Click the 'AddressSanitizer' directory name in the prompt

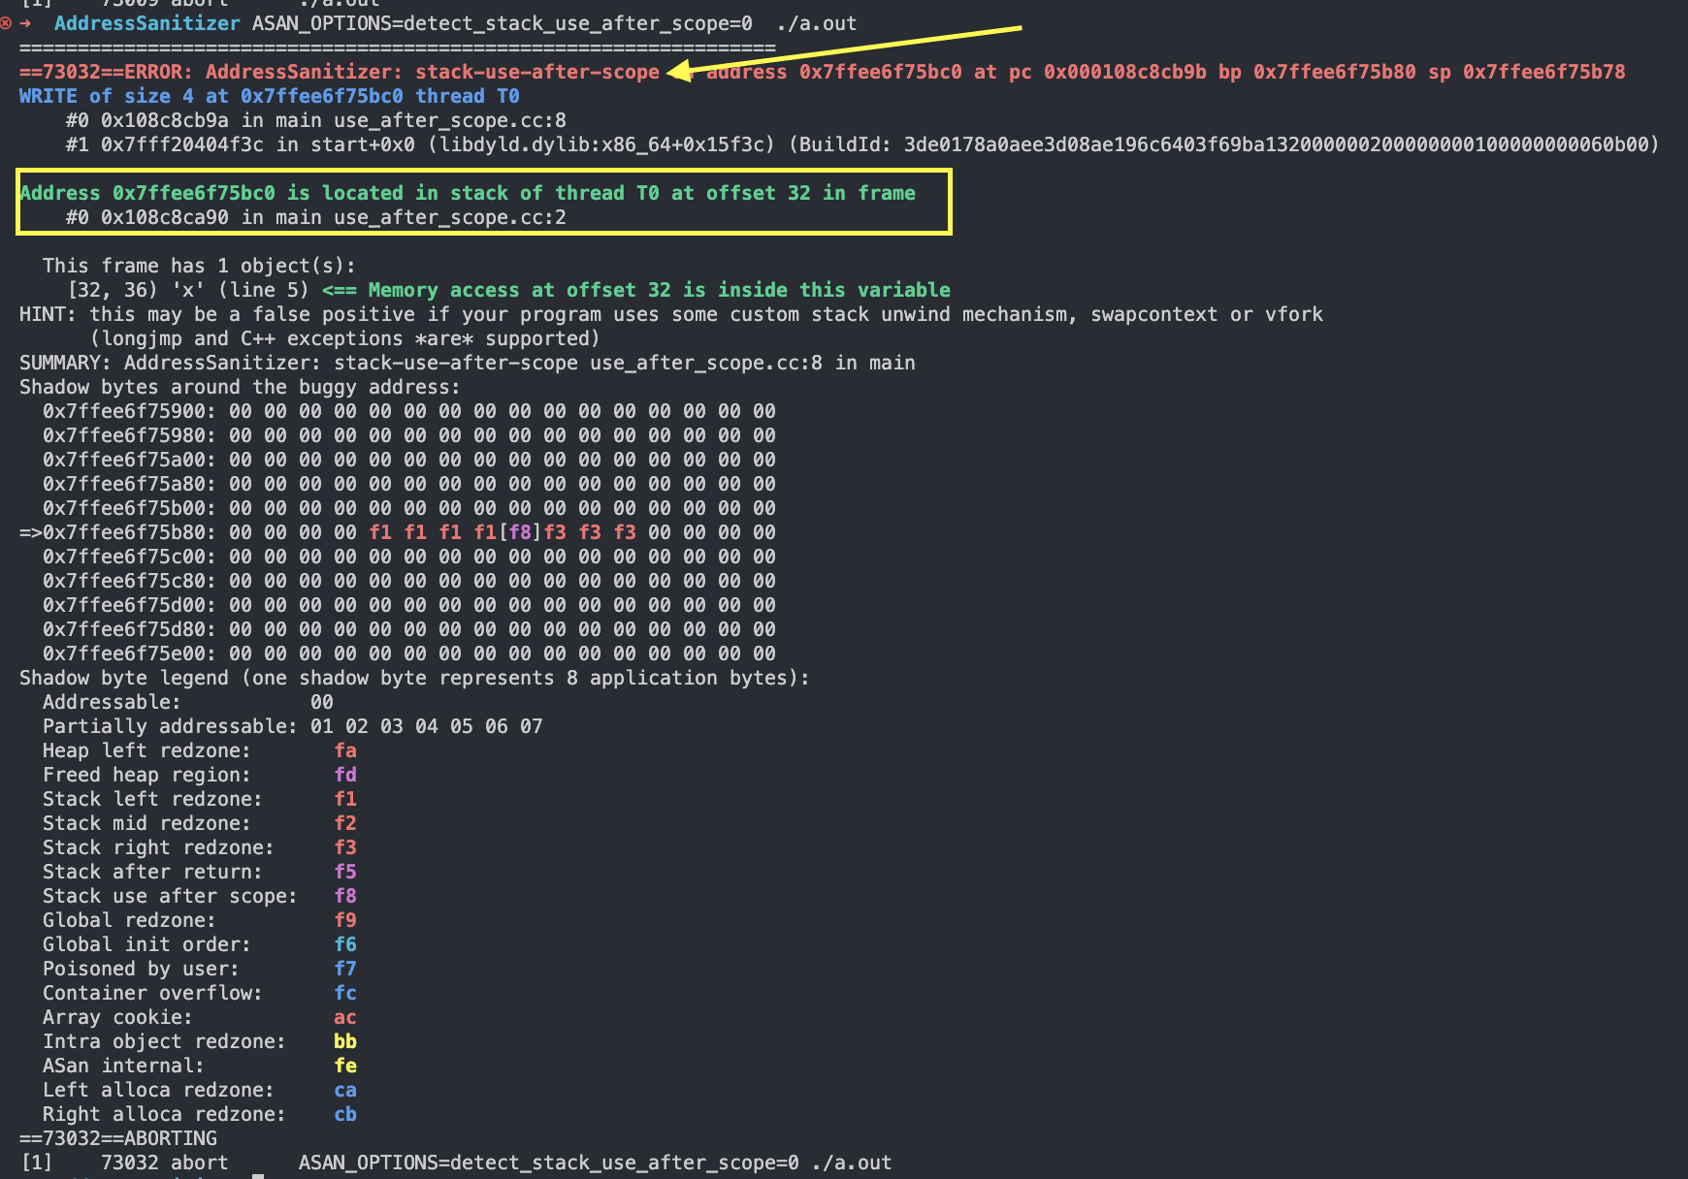147,23
